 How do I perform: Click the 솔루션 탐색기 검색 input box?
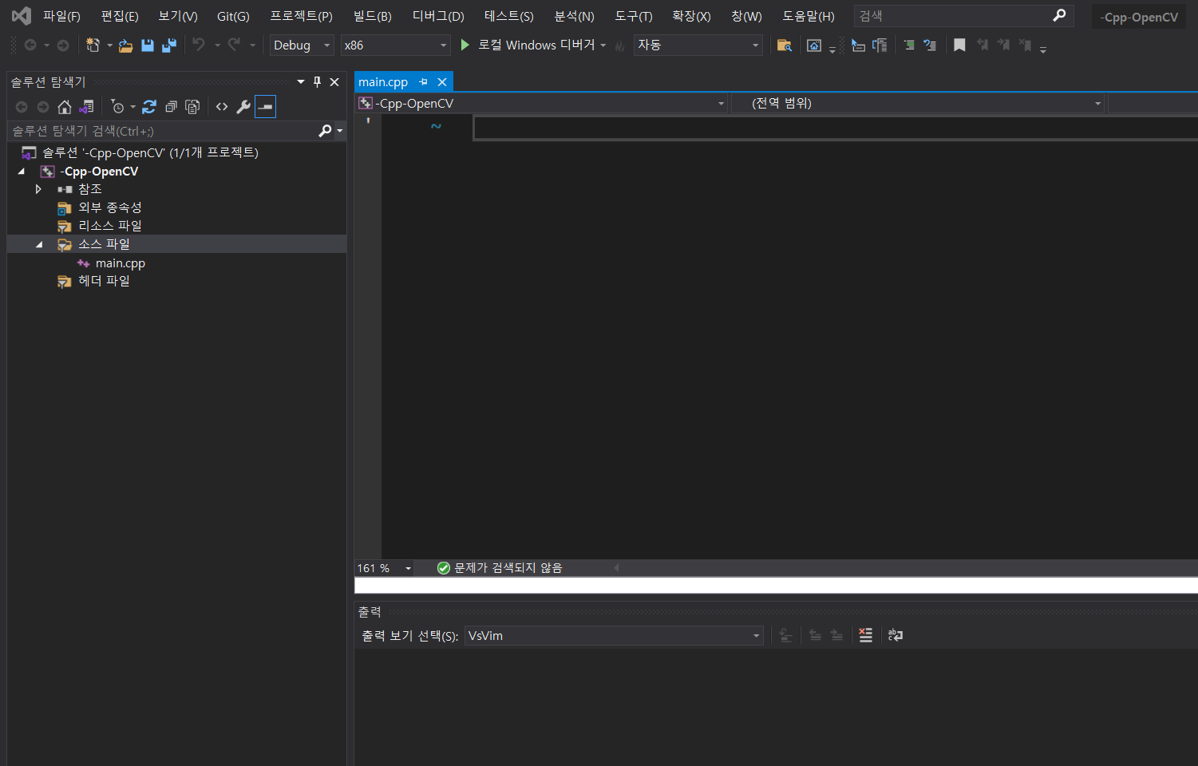pyautogui.click(x=163, y=131)
